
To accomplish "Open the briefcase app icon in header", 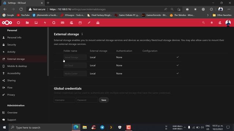I will 98,23.
